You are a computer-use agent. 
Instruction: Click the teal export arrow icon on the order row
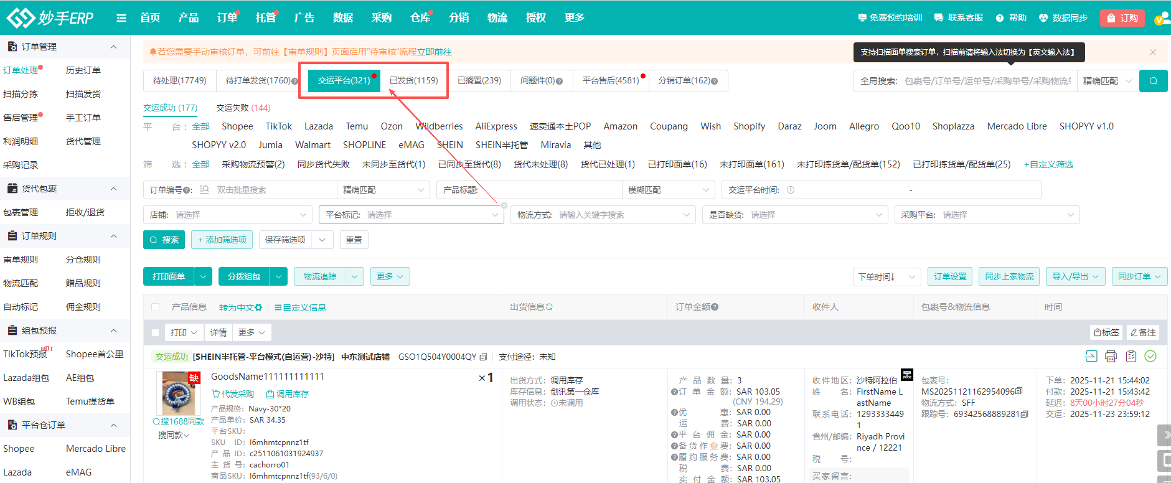click(x=1091, y=356)
